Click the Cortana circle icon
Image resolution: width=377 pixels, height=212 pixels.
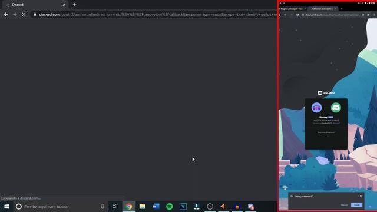[x=19, y=207]
